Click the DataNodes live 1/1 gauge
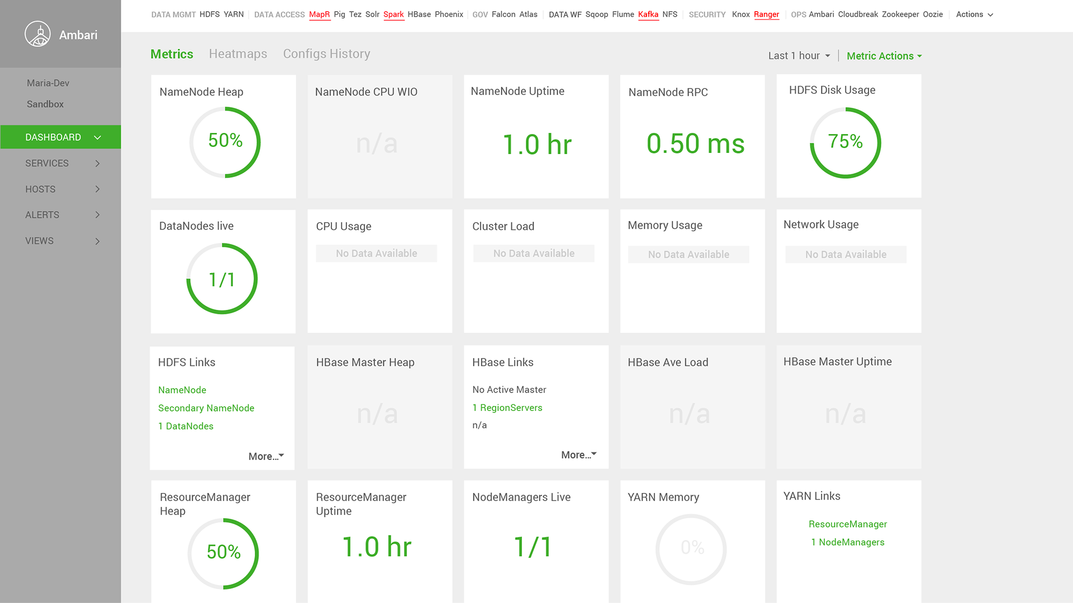 tap(222, 279)
